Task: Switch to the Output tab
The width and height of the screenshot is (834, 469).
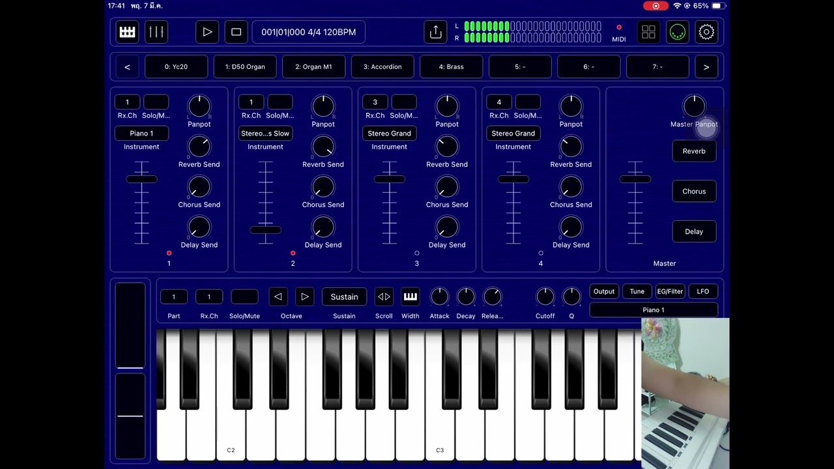Action: 604,292
